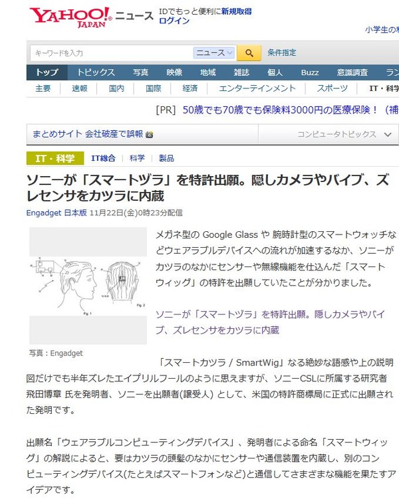Select the 主要 subcategory

tap(43, 88)
